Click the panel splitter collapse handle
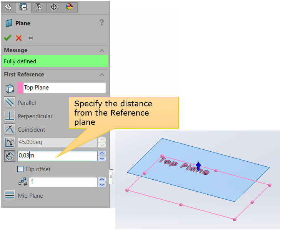Screen dimensions: 281x230 pos(111,177)
